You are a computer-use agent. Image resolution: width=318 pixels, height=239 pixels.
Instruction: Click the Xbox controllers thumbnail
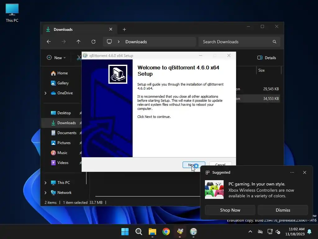tap(214, 190)
